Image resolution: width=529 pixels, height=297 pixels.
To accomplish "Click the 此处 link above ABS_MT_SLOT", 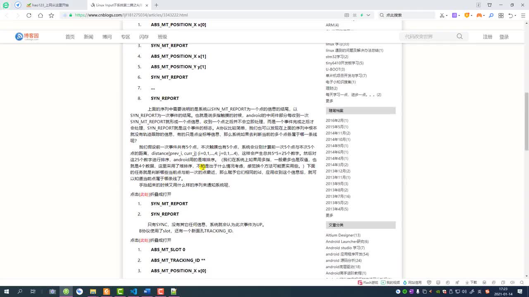I will [144, 240].
